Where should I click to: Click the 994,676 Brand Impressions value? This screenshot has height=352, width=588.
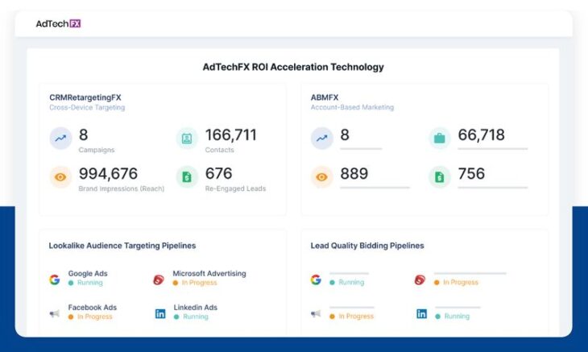click(108, 174)
